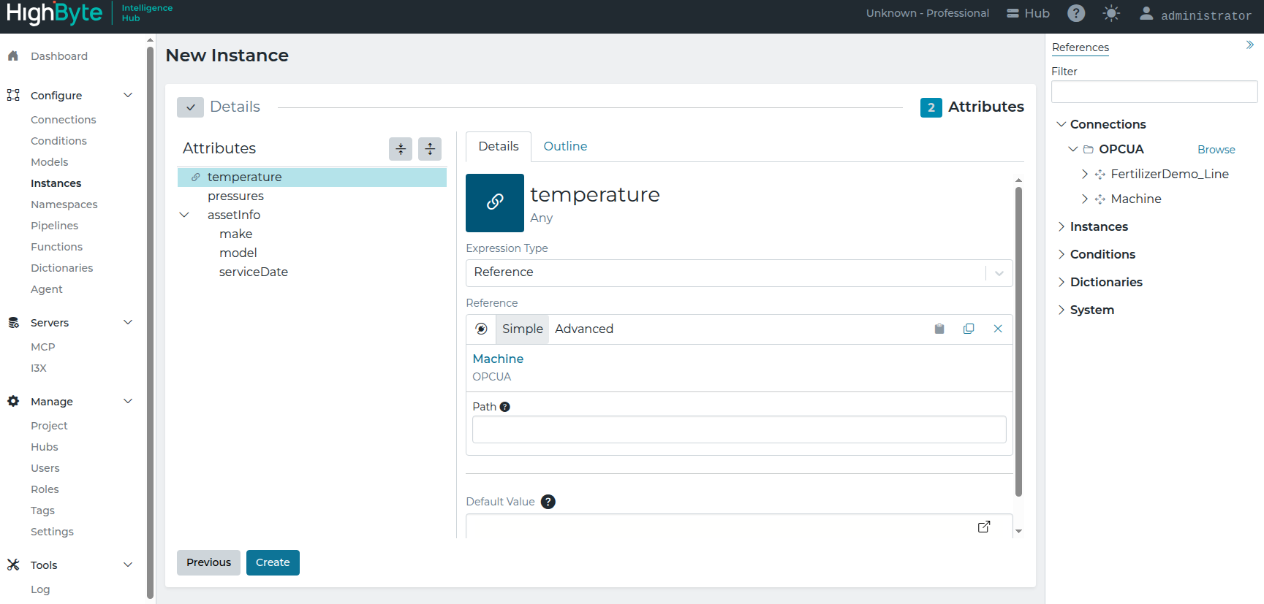Viewport: 1264px width, 604px height.
Task: Select the Simple reference mode
Action: 523,329
